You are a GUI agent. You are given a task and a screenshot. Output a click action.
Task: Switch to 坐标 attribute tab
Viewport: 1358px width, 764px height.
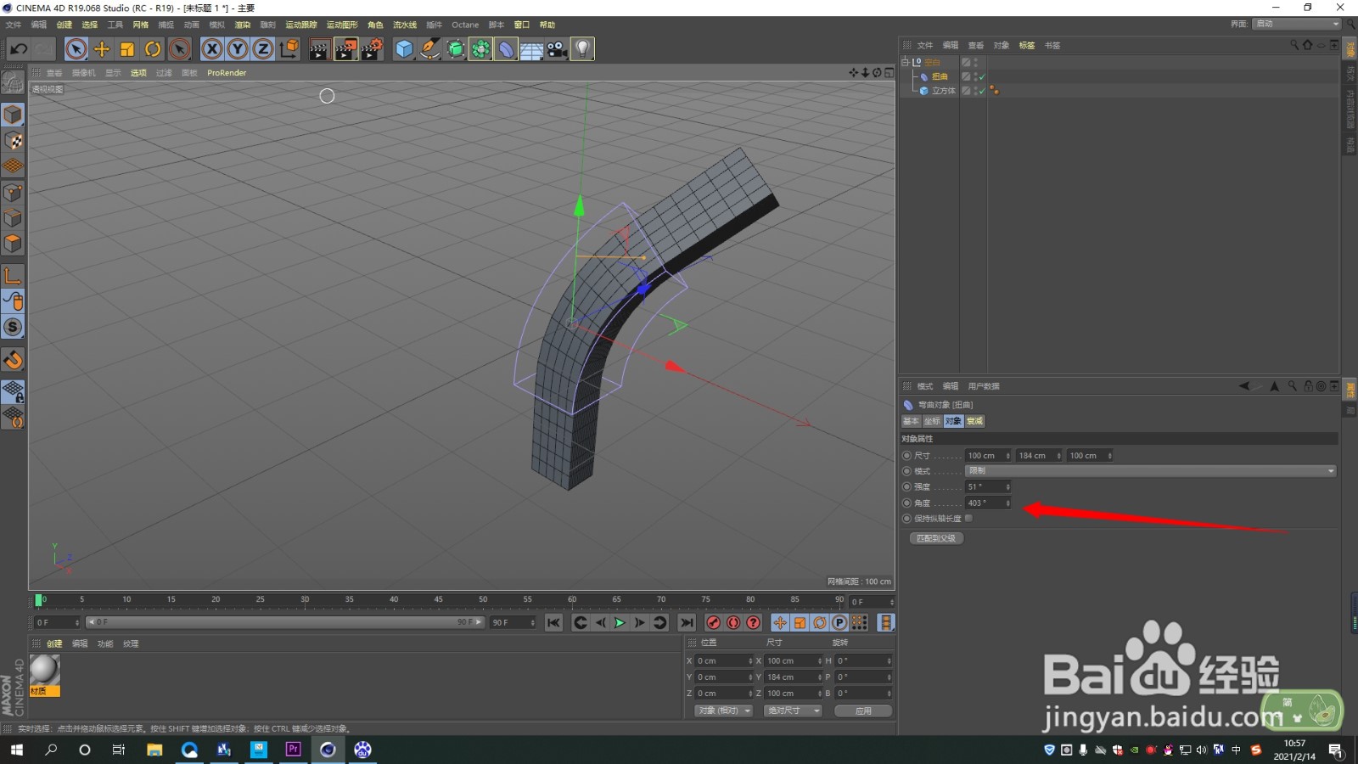click(x=932, y=421)
